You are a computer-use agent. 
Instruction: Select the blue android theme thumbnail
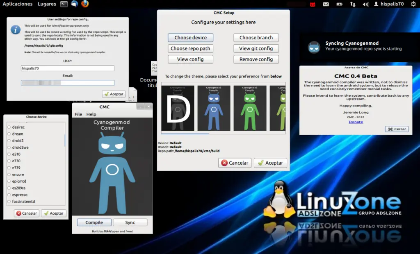pyautogui.click(x=214, y=108)
